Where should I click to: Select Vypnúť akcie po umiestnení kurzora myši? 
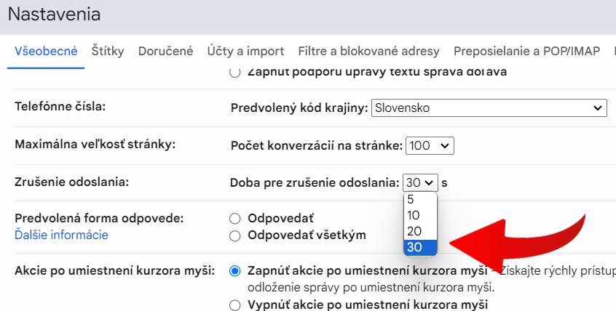[x=235, y=304]
